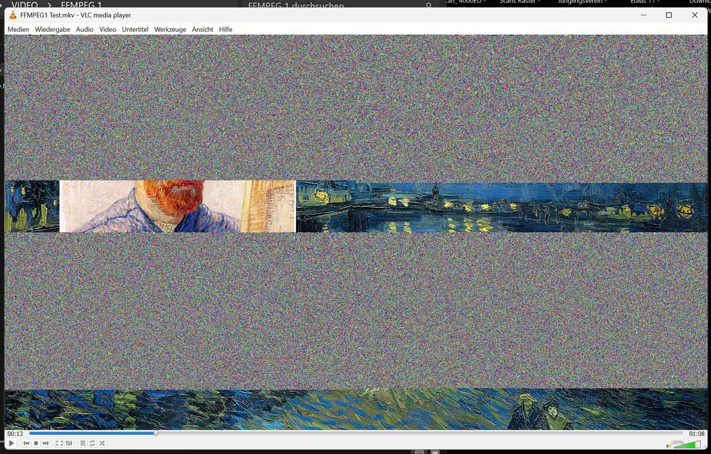Mute audio via the speaker icon
The image size is (711, 454).
tap(668, 446)
